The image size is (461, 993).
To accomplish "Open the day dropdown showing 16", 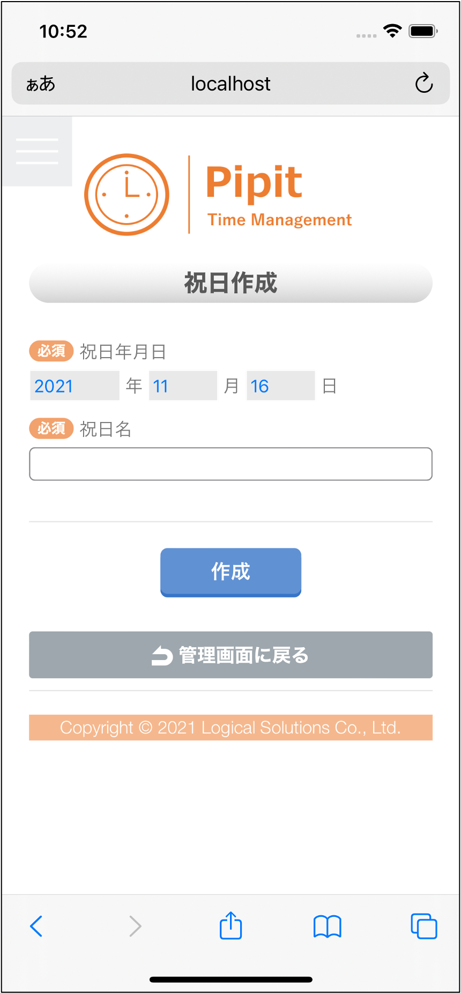I will coord(280,386).
